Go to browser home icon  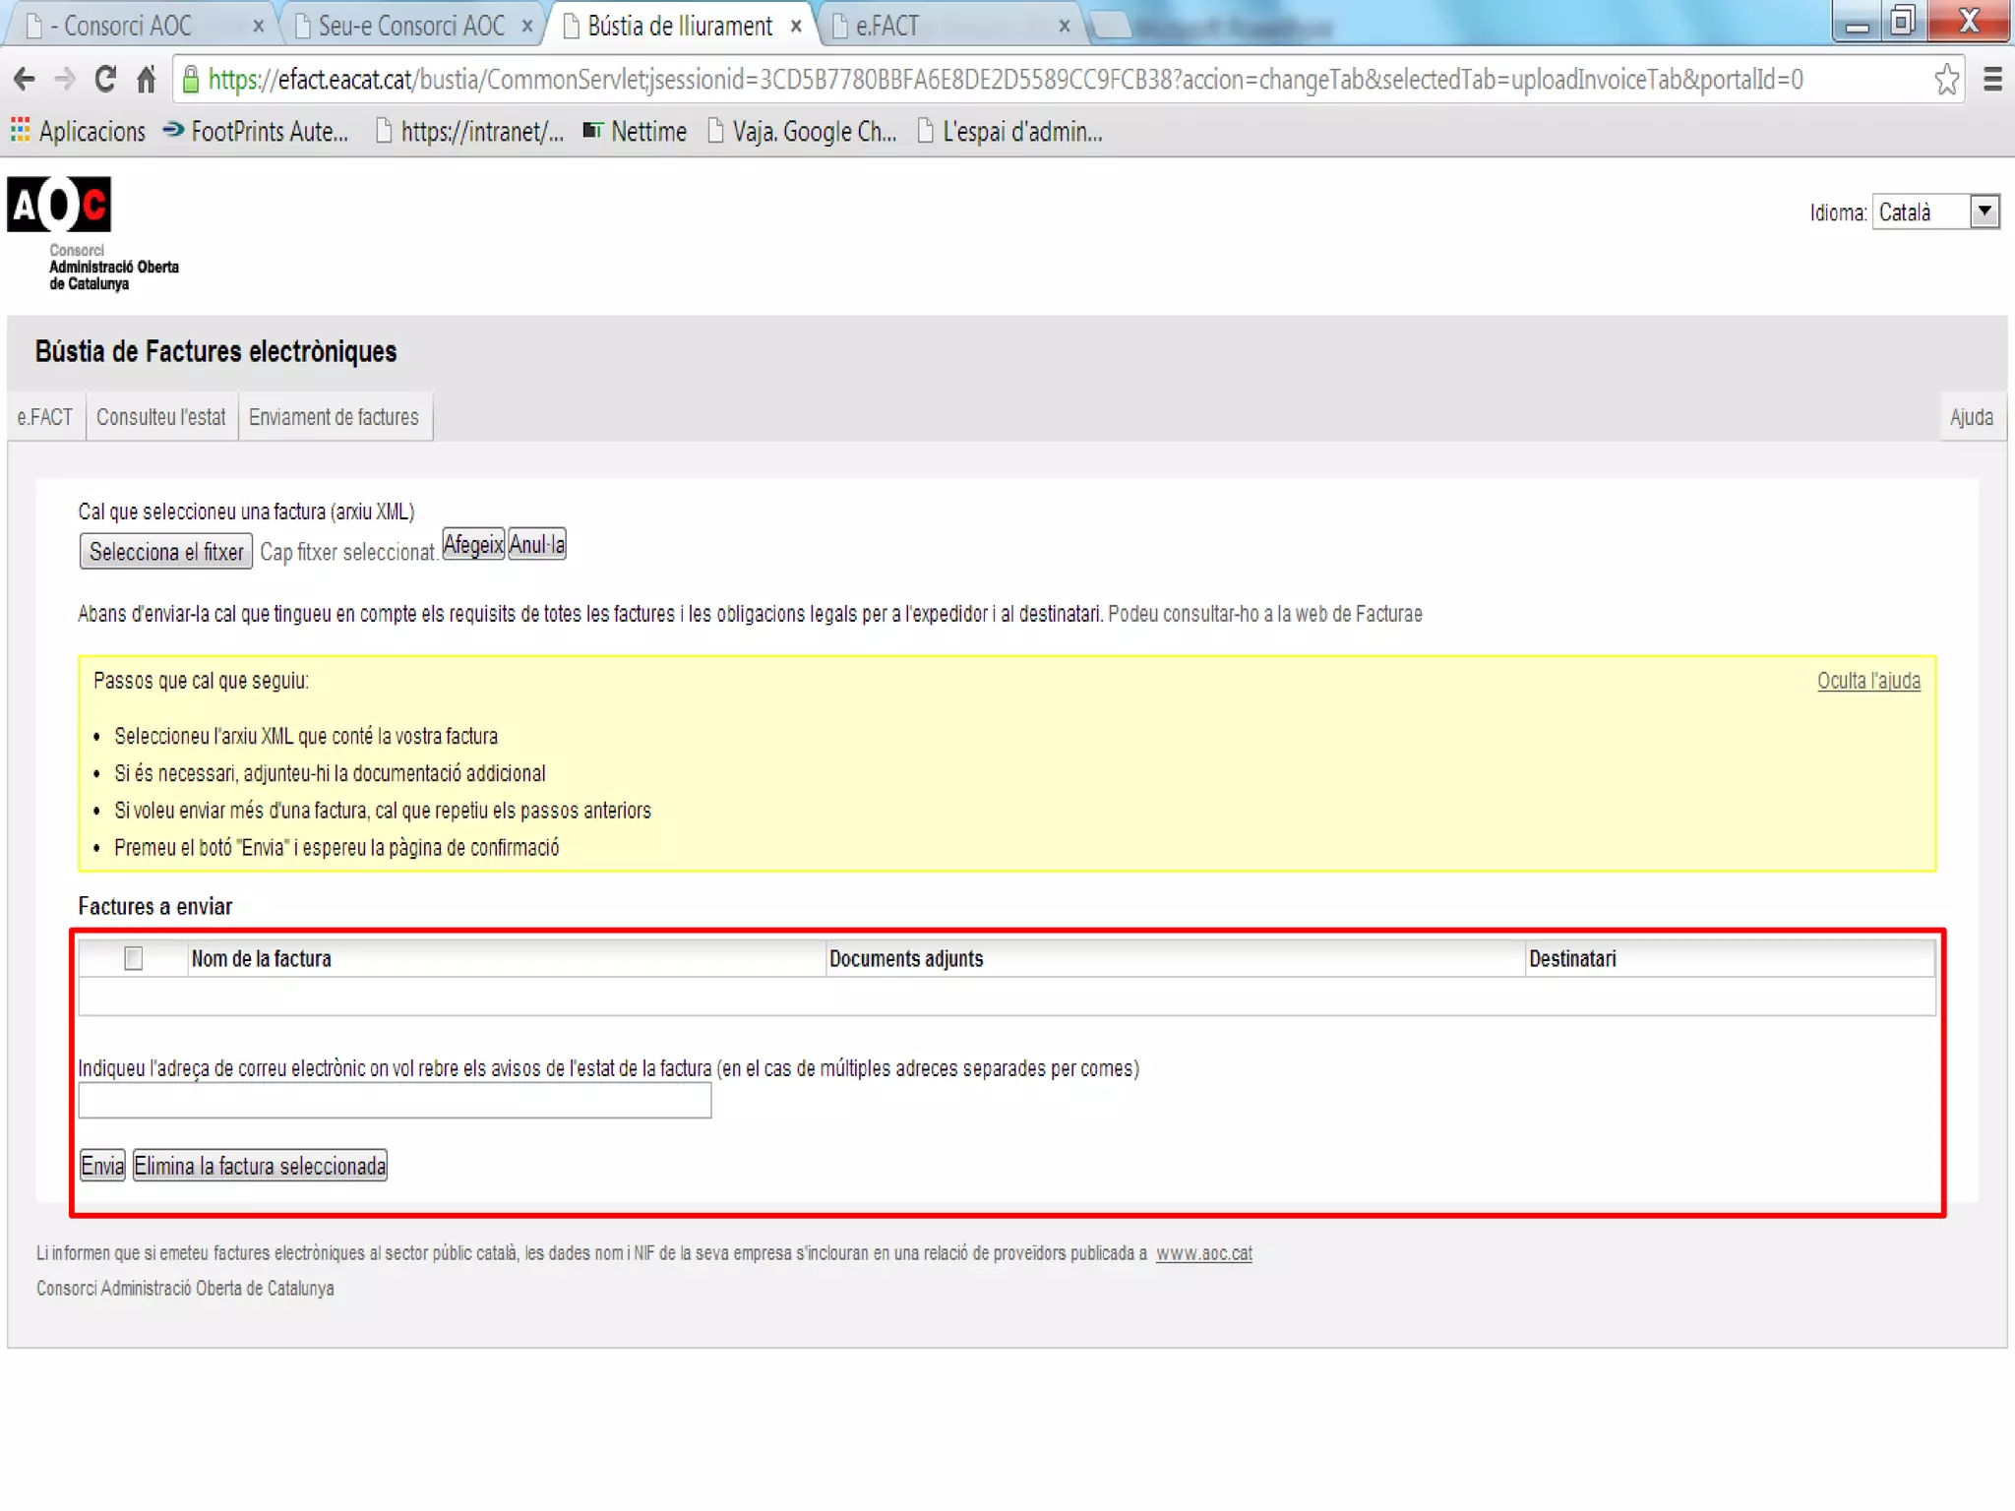146,80
